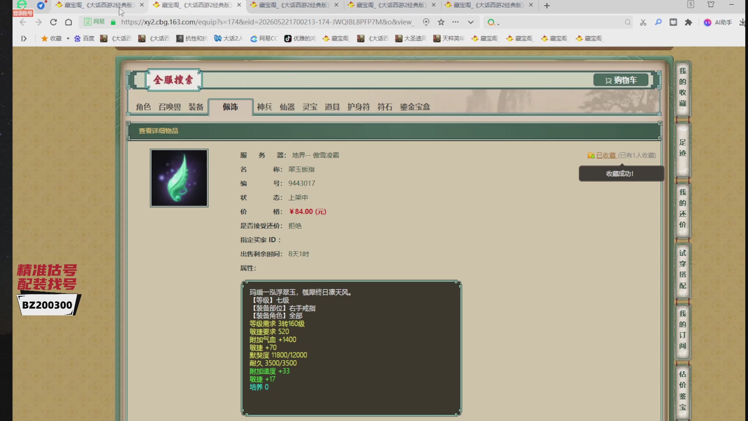This screenshot has height=421, width=748.
Task: Switch to the fifth 藏宝阁 browser tab
Action: click(489, 5)
